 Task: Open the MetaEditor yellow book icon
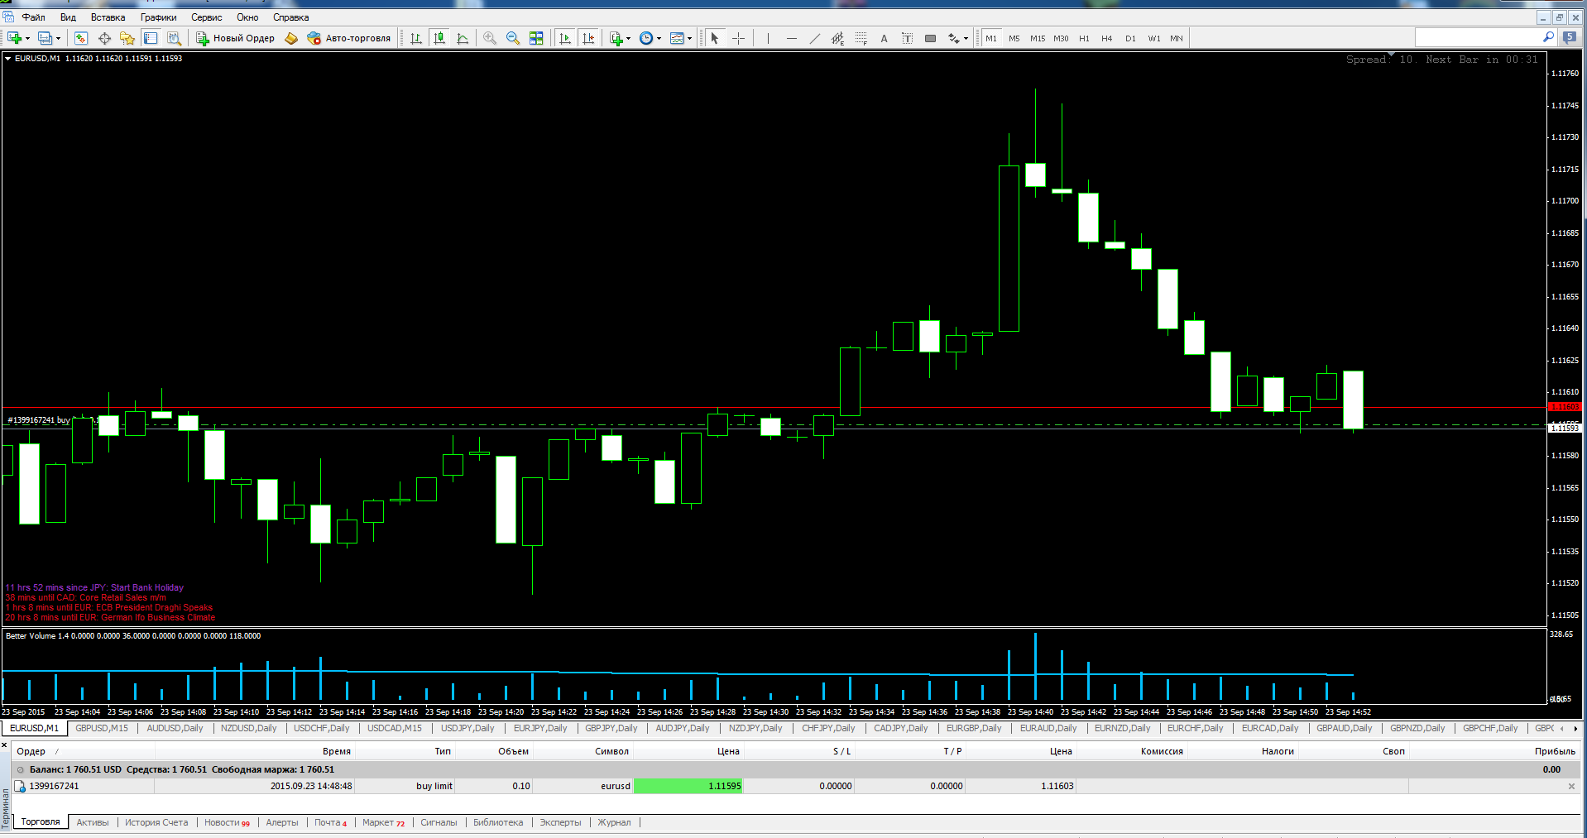291,38
